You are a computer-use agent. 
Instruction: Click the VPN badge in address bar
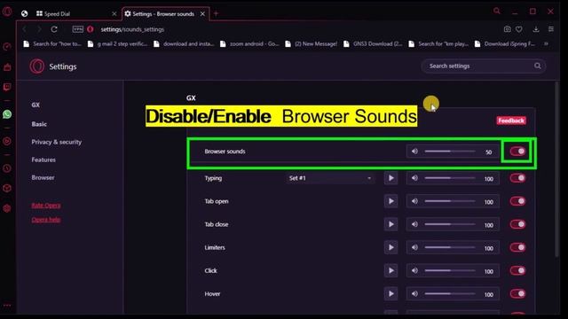click(77, 29)
